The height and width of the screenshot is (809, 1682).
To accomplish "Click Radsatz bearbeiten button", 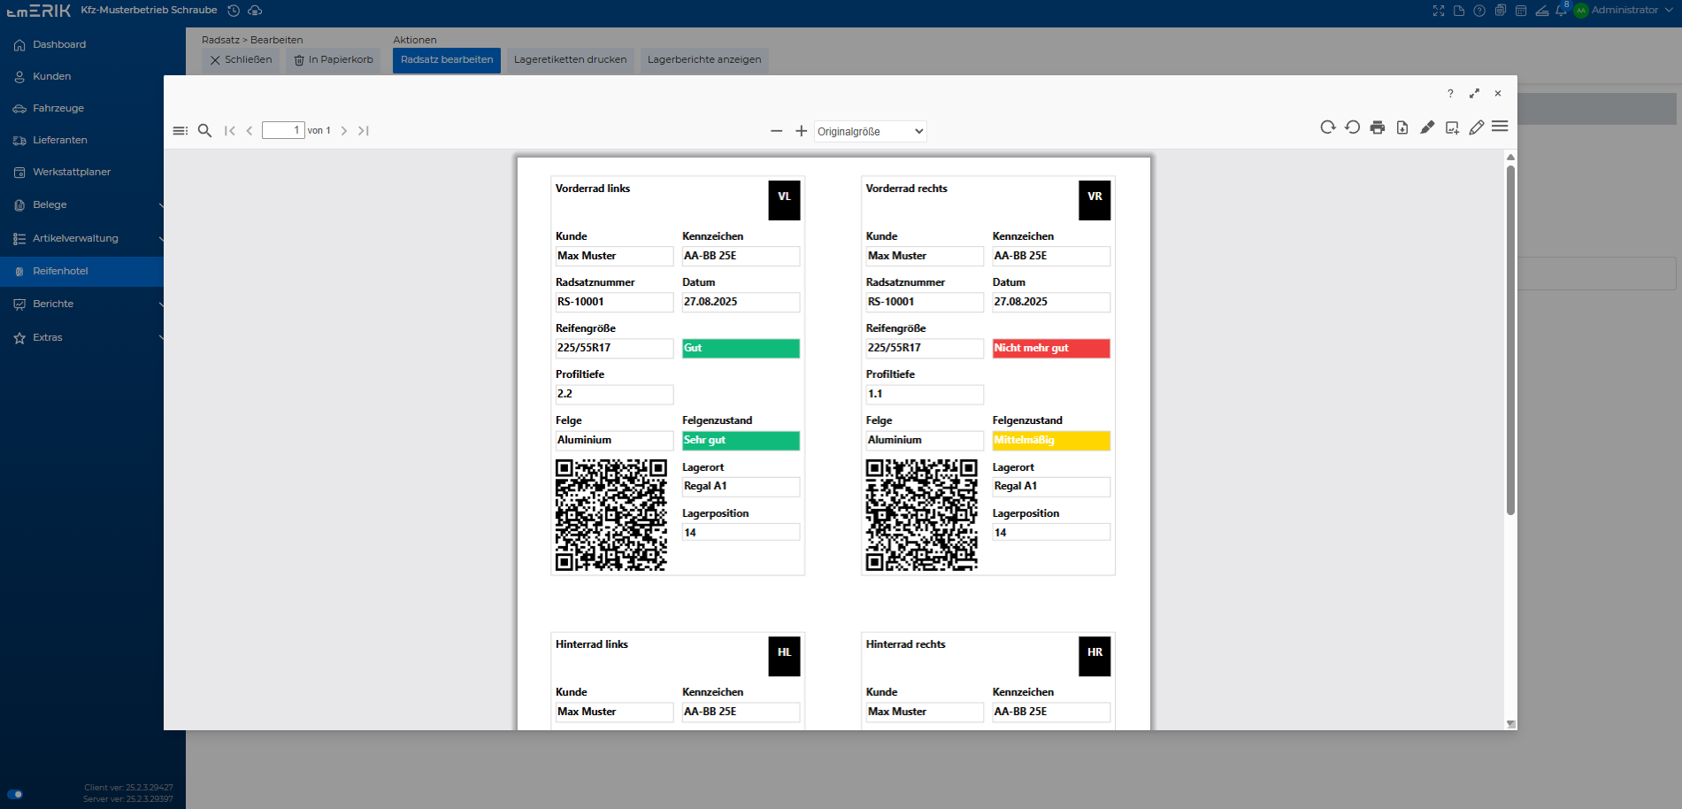I will (x=447, y=60).
